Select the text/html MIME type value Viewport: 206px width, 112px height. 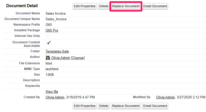[x=52, y=69]
